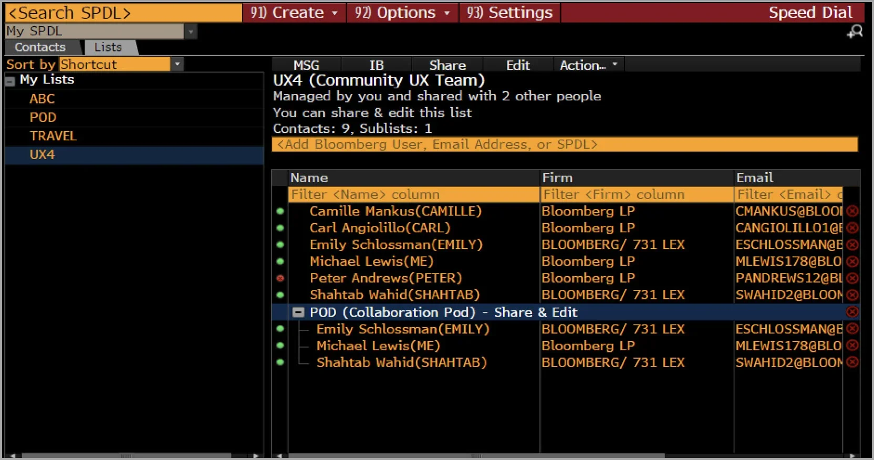
Task: Remove the POD sublist with red X icon
Action: click(852, 312)
